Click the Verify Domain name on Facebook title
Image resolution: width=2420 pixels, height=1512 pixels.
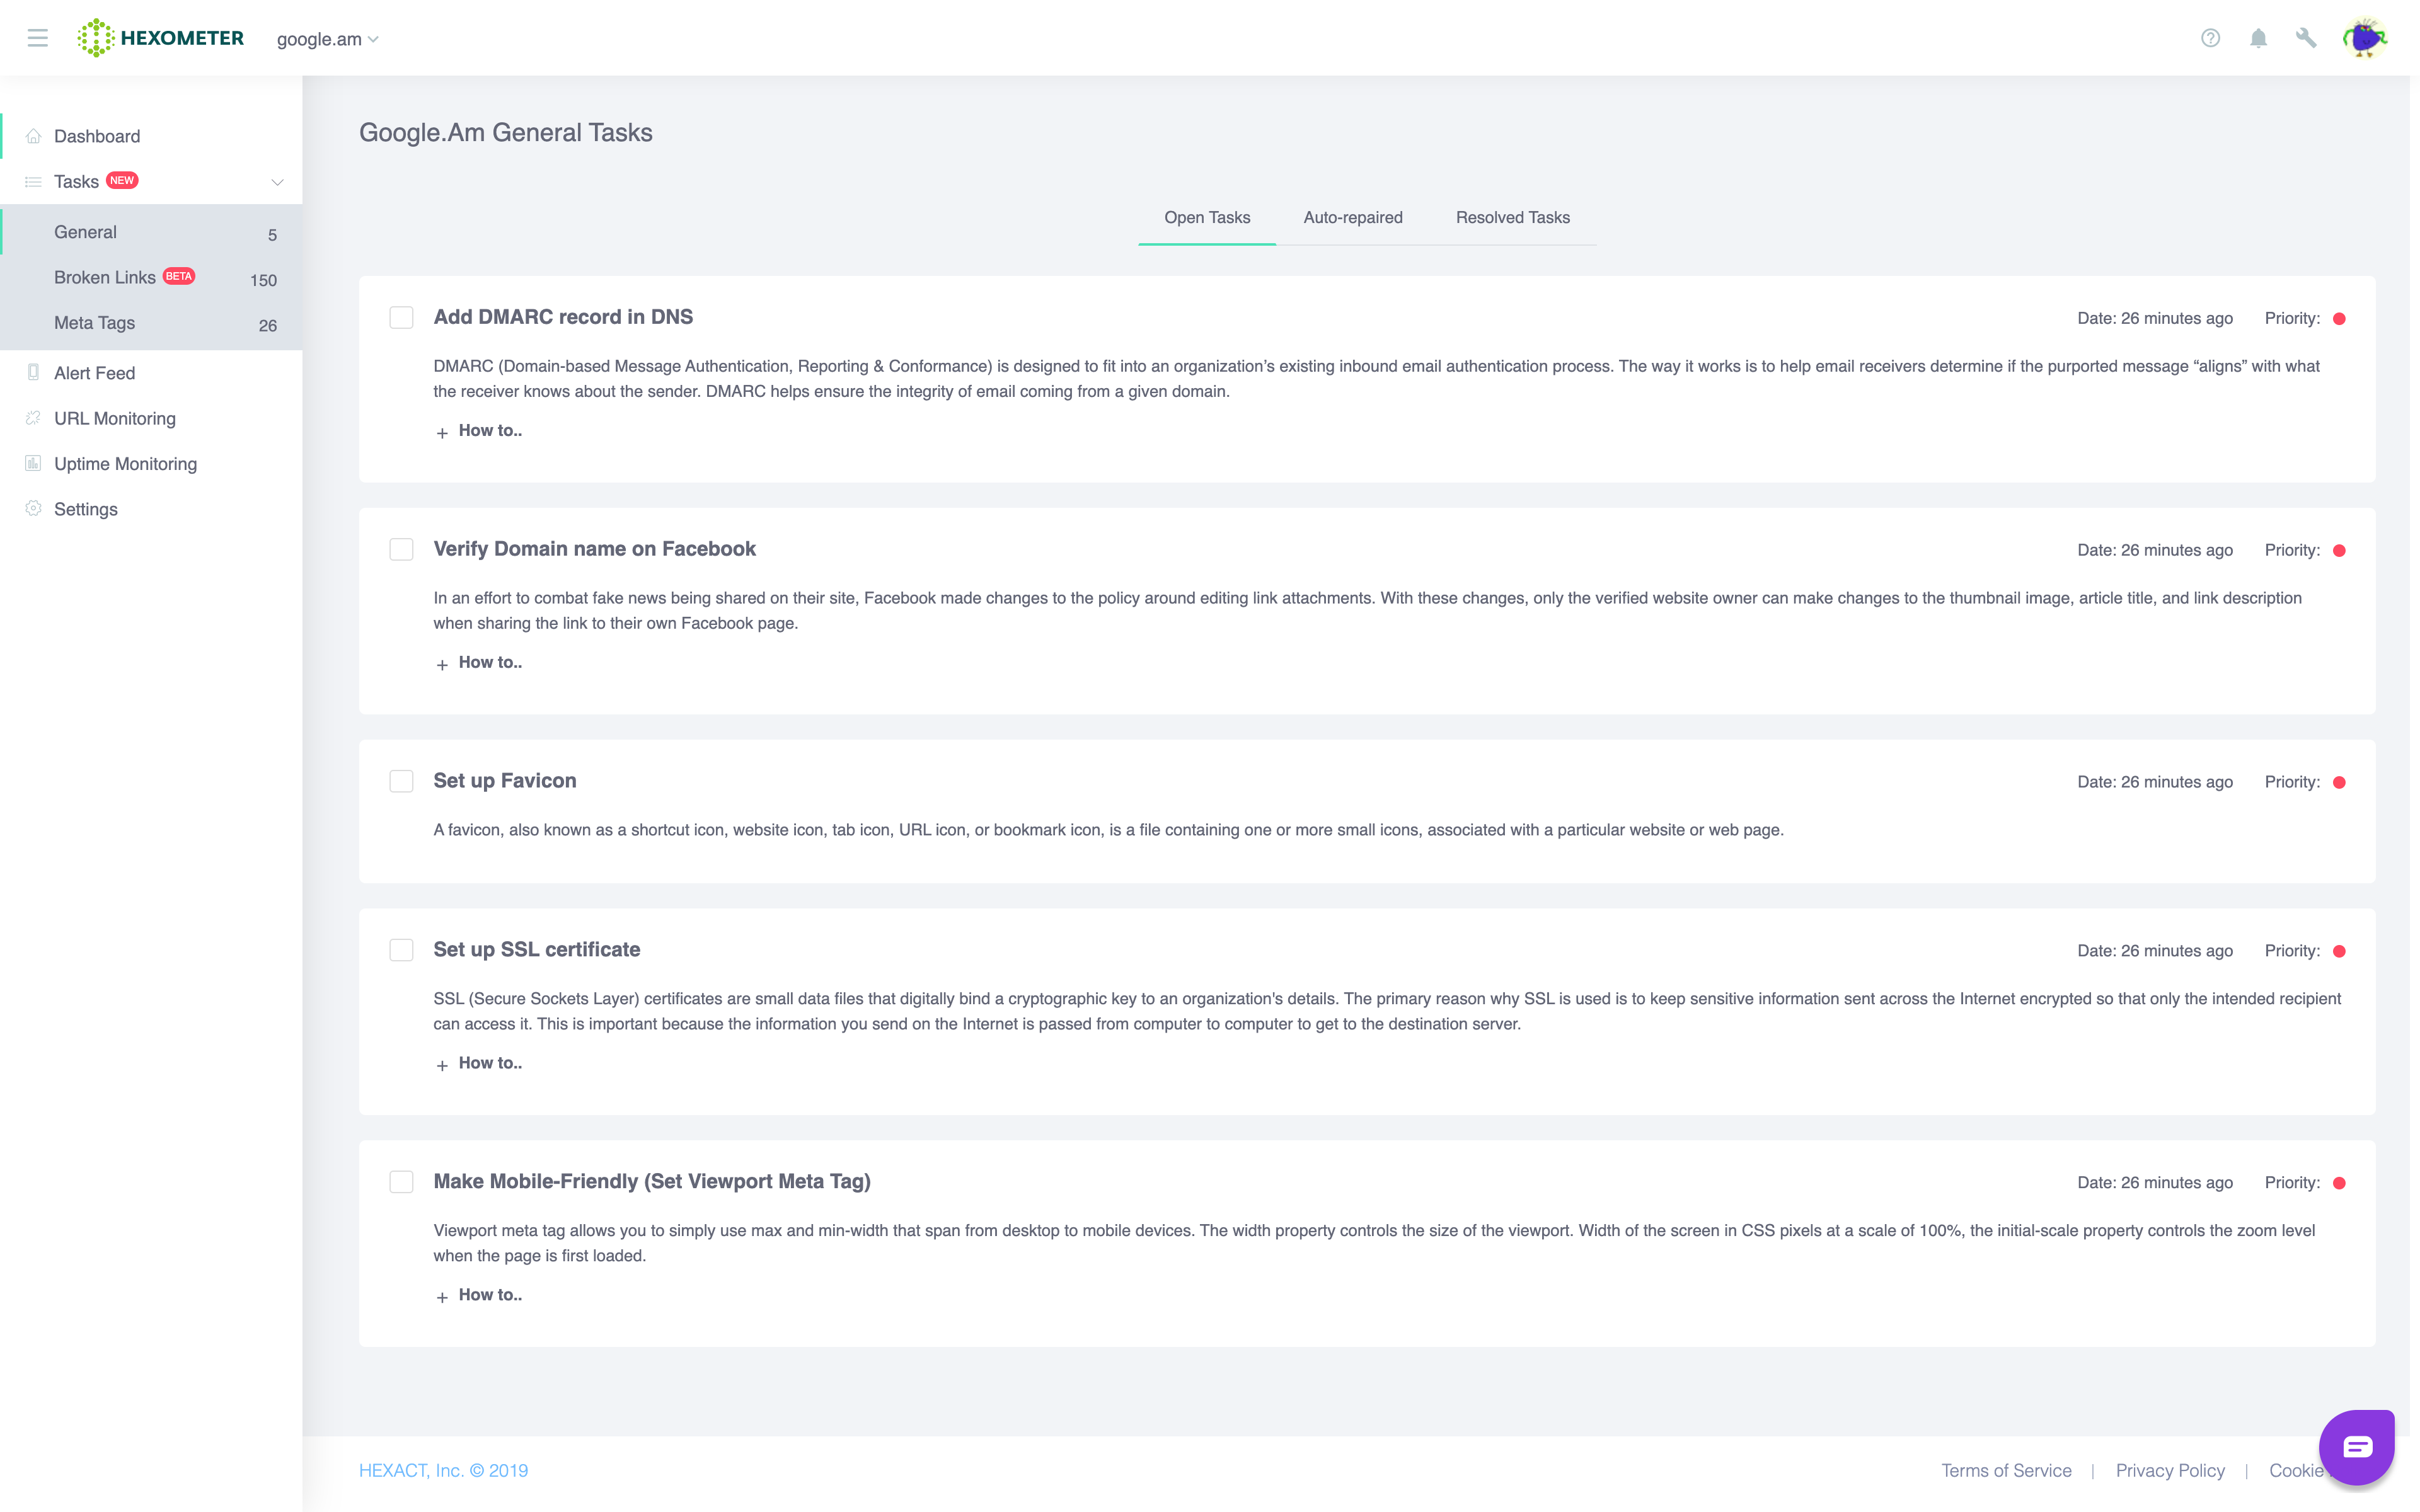click(594, 549)
